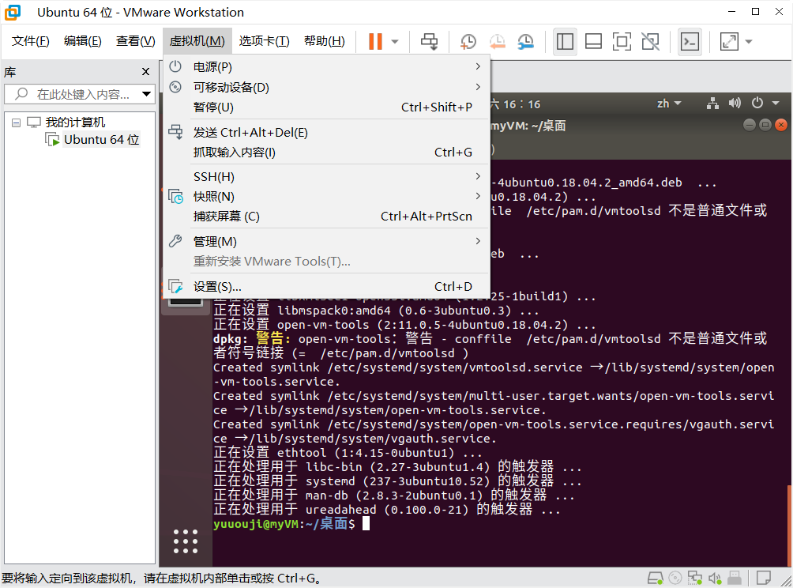Open the dropdown arrow beside stretch icon
The height and width of the screenshot is (588, 793).
point(749,42)
